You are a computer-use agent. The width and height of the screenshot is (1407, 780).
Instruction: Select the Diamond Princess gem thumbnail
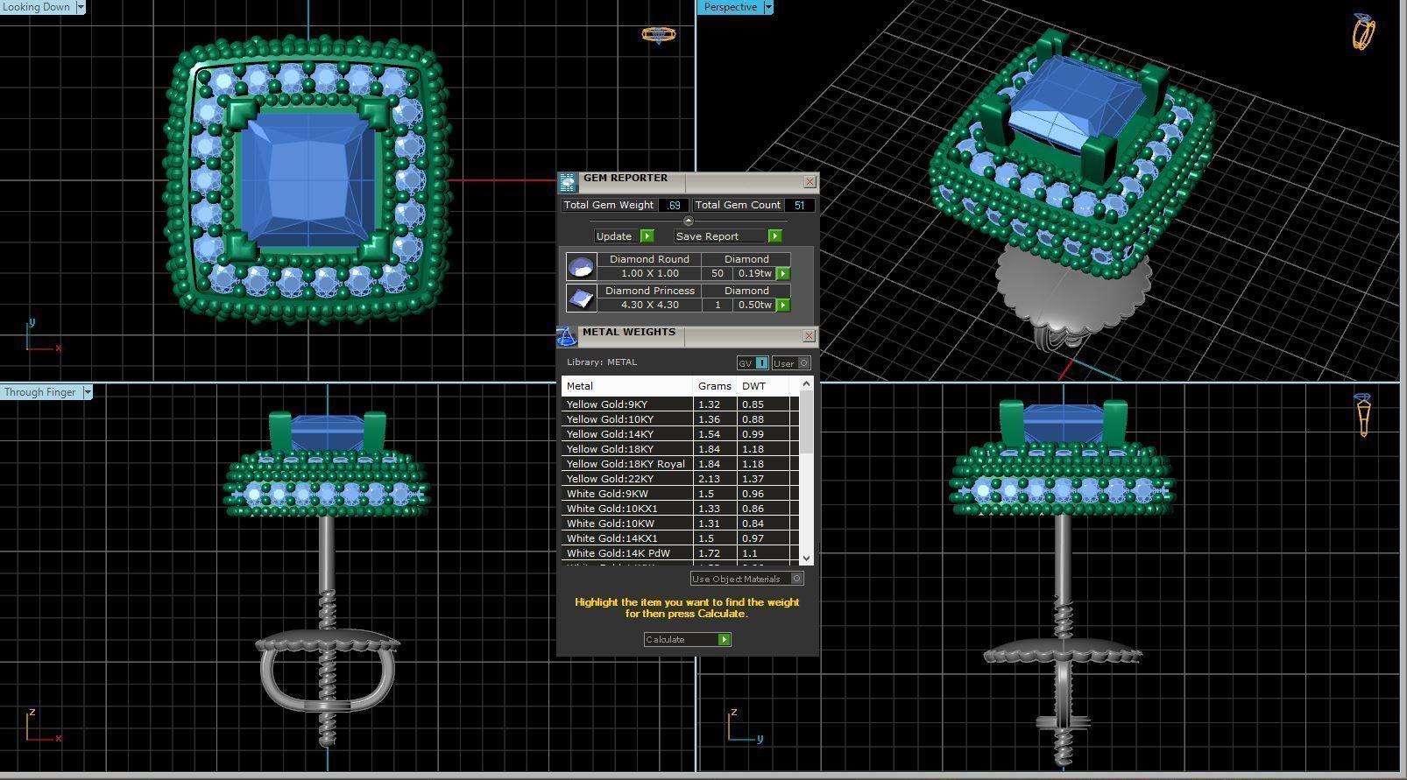pyautogui.click(x=581, y=299)
